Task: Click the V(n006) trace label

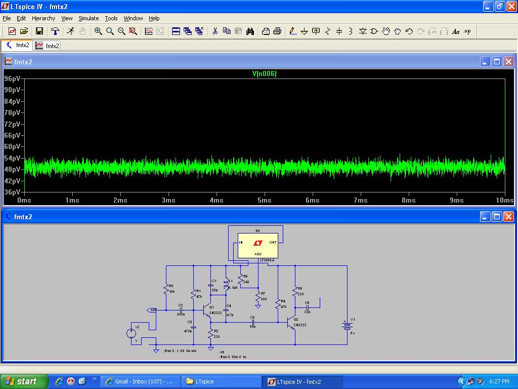Action: (x=264, y=73)
